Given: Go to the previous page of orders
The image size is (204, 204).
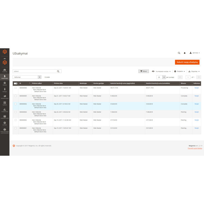Looking at the screenshot, I should [x=180, y=77].
